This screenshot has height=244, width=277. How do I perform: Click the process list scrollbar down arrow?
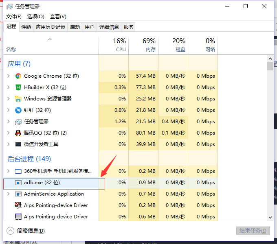(x=270, y=218)
